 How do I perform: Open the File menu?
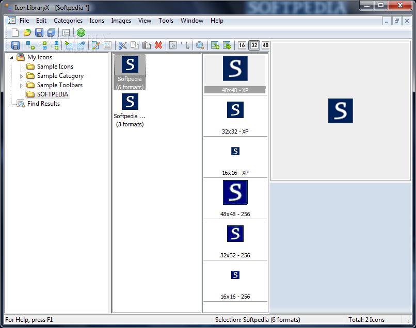[x=24, y=21]
